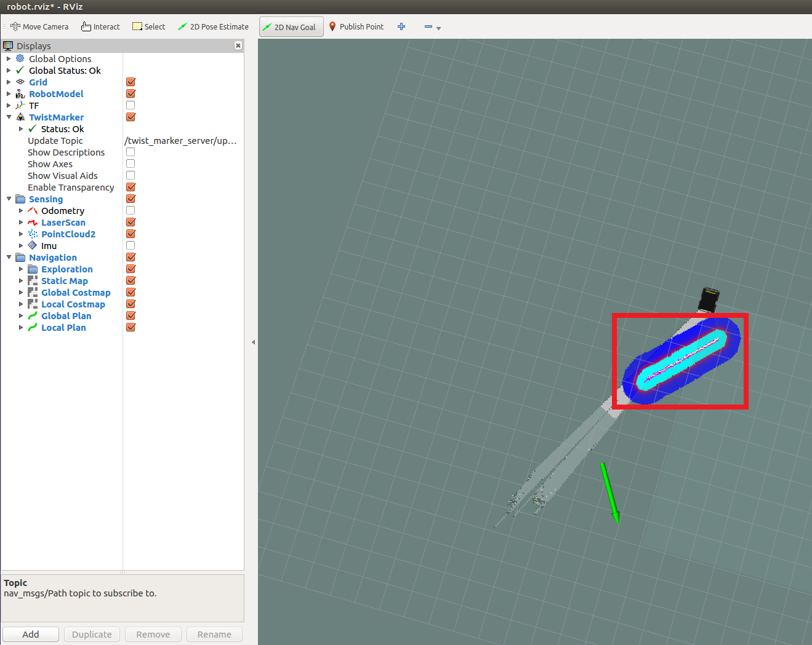
Task: Toggle the TwistMarker checkbox
Action: [131, 117]
